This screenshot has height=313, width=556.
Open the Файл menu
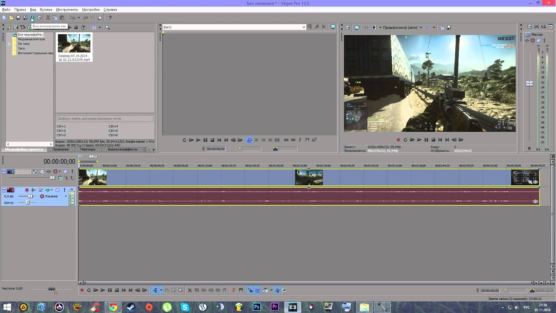tap(6, 10)
